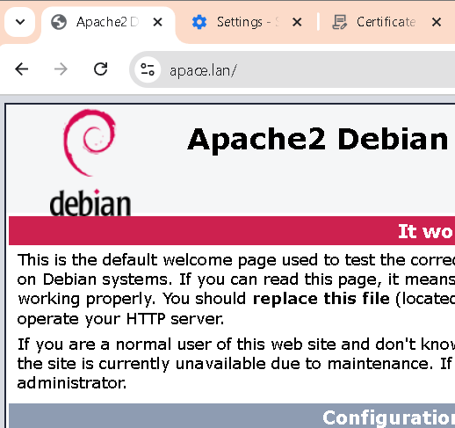
Task: Click the certificate icon on Certificate tab
Action: 339,22
